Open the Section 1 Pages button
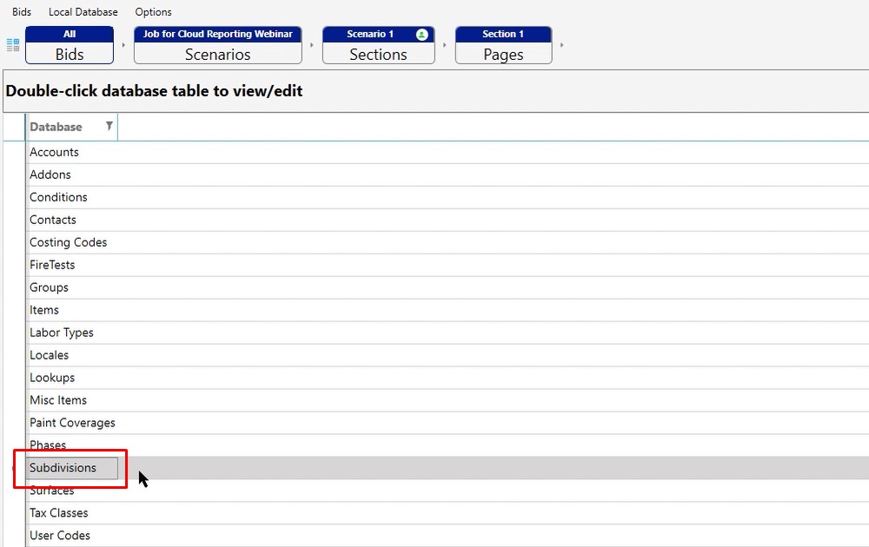The height and width of the screenshot is (547, 869). [503, 45]
